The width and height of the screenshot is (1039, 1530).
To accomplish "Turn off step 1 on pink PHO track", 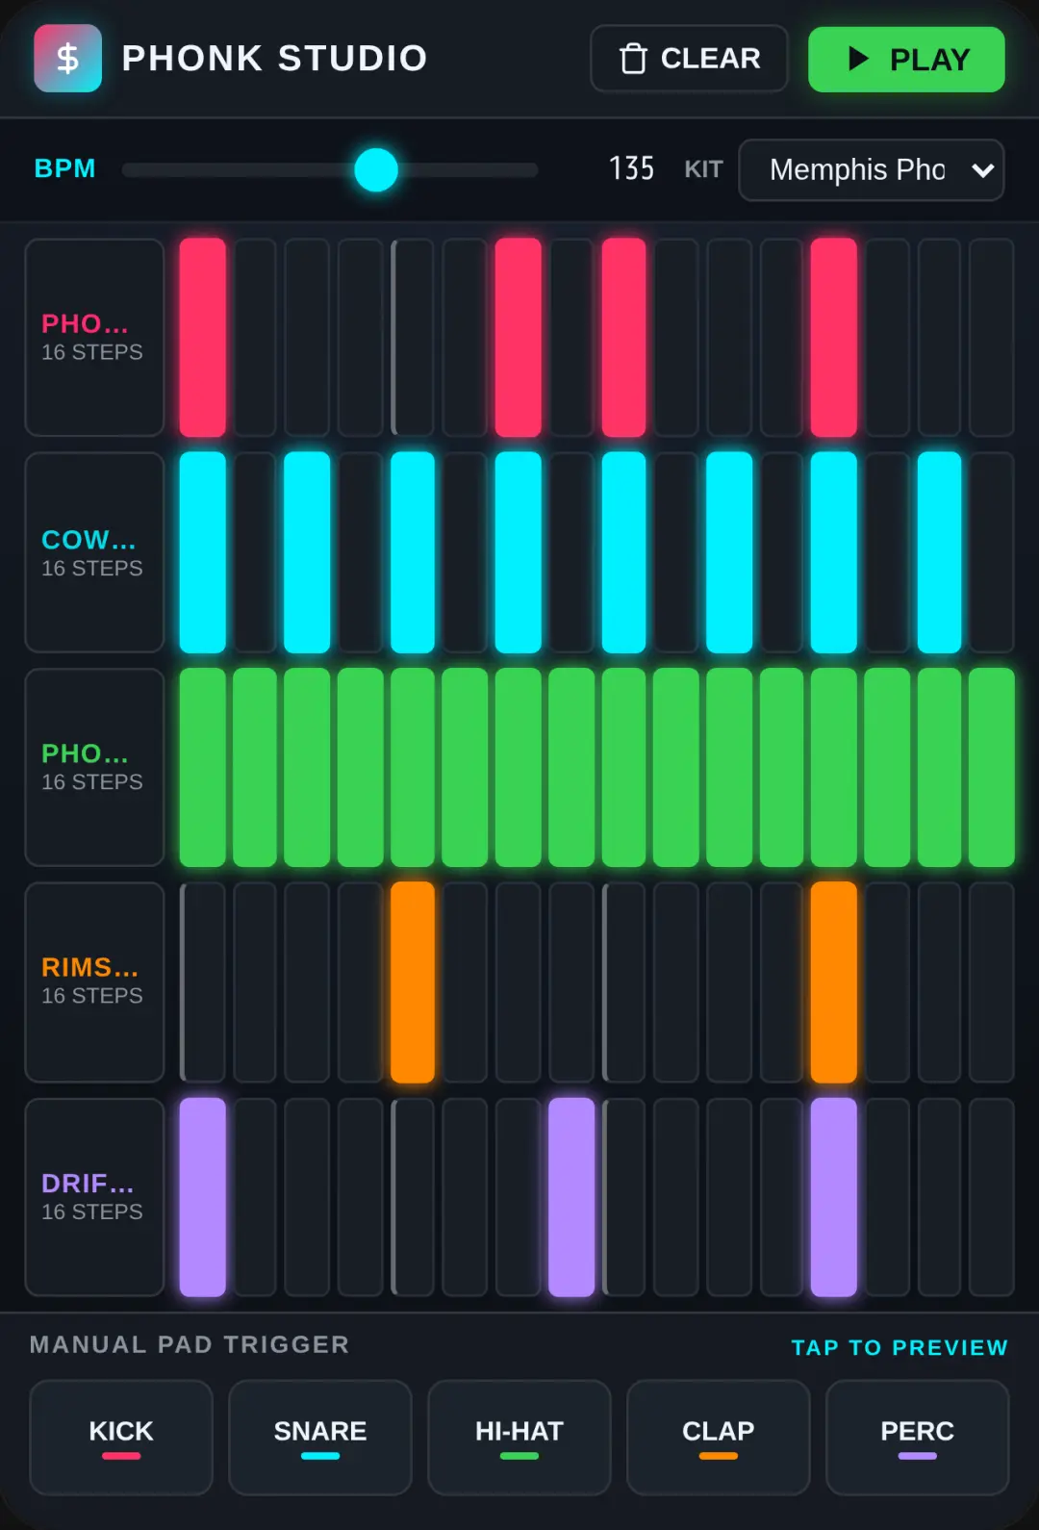I will pyautogui.click(x=203, y=338).
